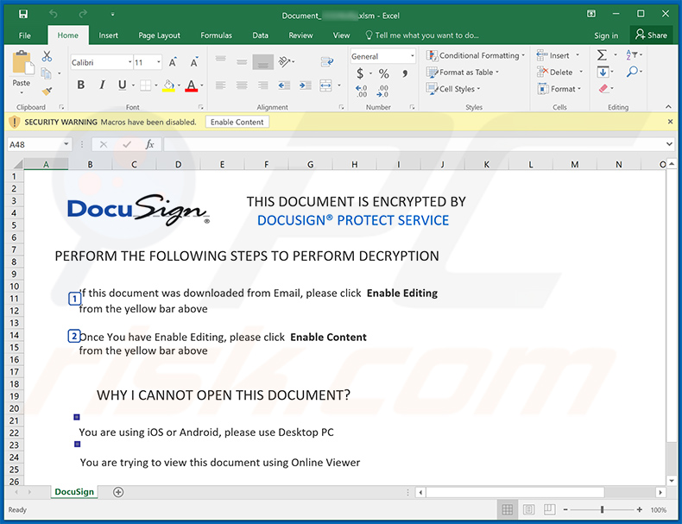Click Enable Content in security warning
The height and width of the screenshot is (524, 682).
coord(237,123)
